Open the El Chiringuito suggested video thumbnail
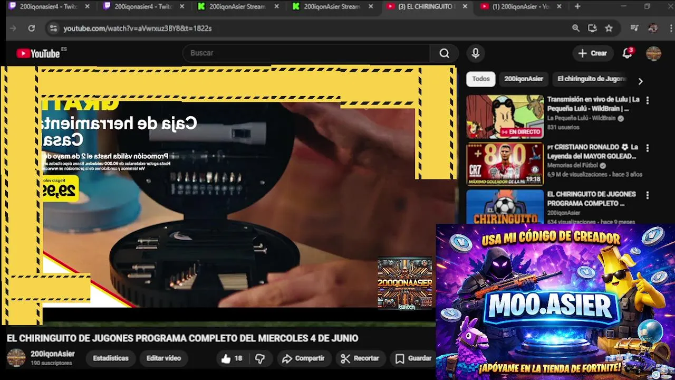Viewport: 675px width, 380px height. pyautogui.click(x=505, y=207)
